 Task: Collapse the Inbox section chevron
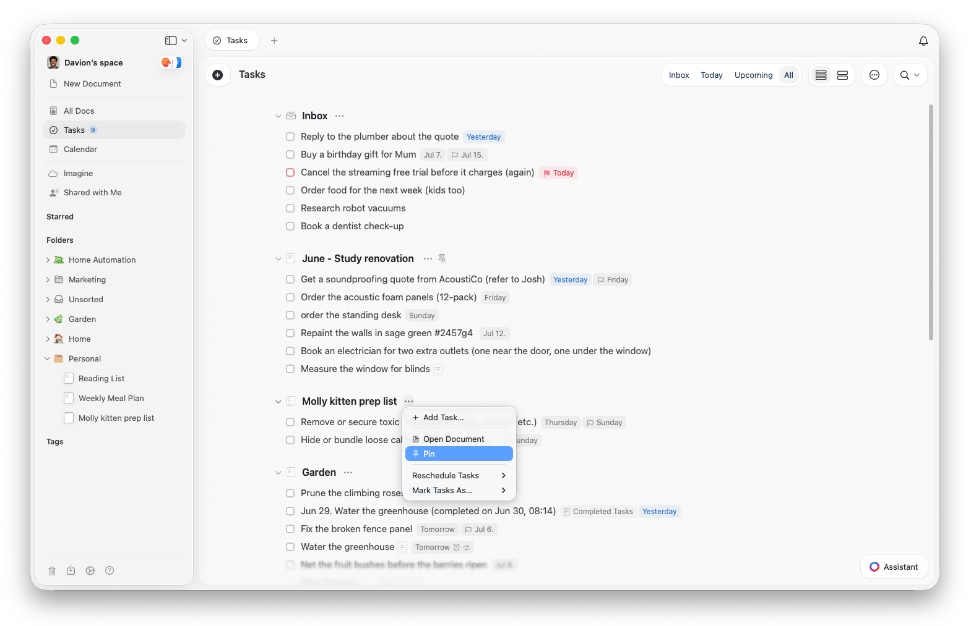(x=278, y=116)
